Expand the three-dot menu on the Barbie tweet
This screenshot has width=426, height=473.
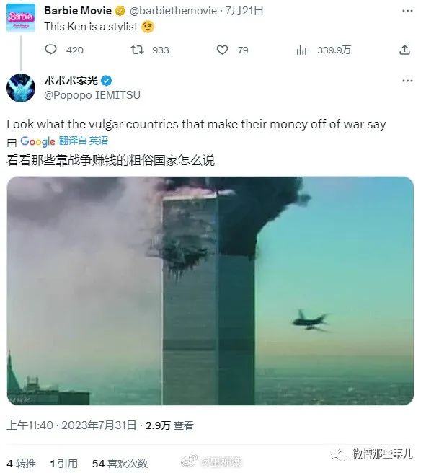click(x=407, y=11)
